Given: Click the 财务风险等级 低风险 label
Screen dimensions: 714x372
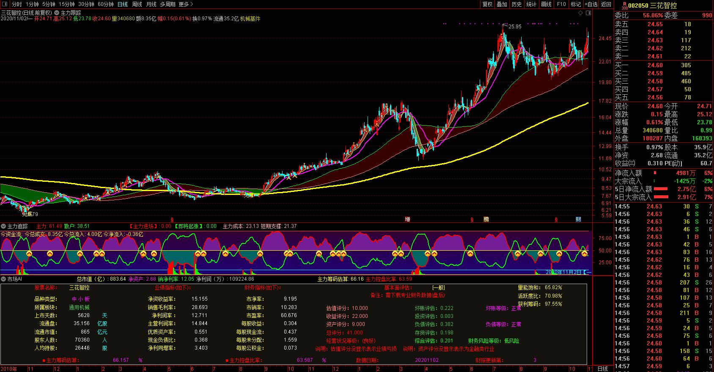Looking at the screenshot, I should coord(494,340).
